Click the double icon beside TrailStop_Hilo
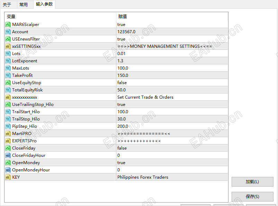278x206 pixels. tap(8, 119)
